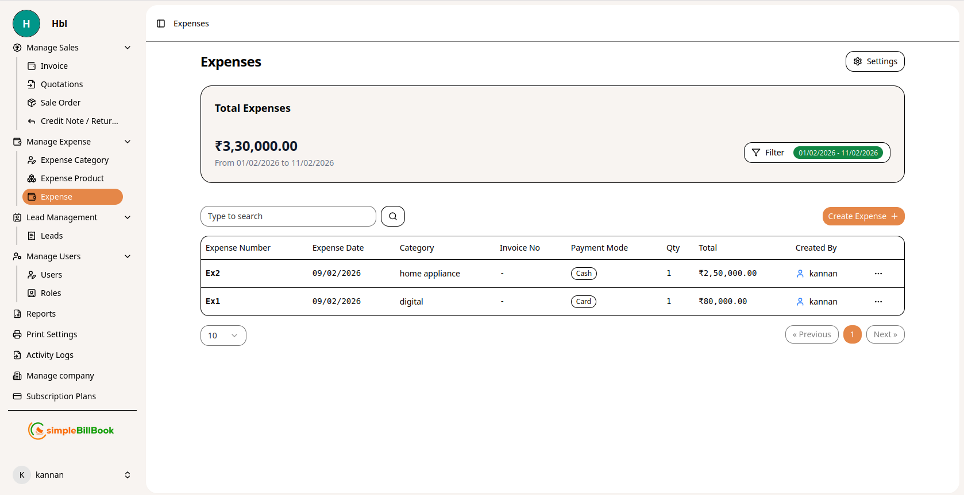Click the H company avatar
The width and height of the screenshot is (964, 495).
(26, 24)
